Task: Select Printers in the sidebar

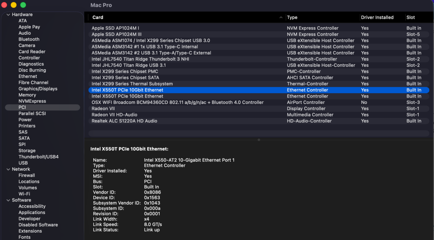Action: 27,126
